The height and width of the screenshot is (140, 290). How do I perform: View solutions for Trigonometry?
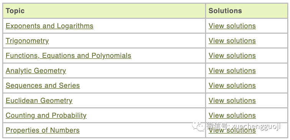point(232,41)
